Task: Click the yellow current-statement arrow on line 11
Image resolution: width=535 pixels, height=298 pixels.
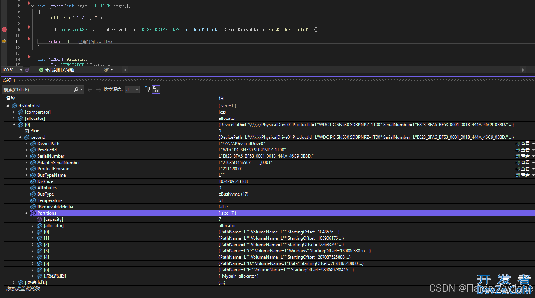Action: (x=4, y=41)
